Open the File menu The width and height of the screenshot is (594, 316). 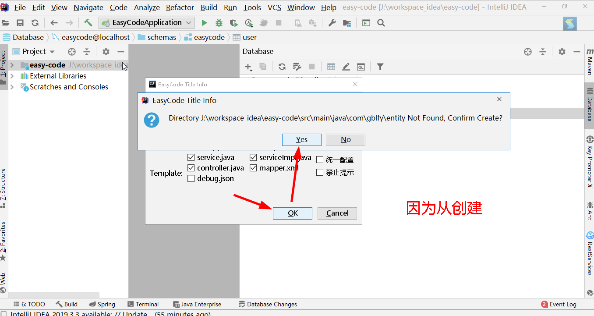(x=20, y=7)
